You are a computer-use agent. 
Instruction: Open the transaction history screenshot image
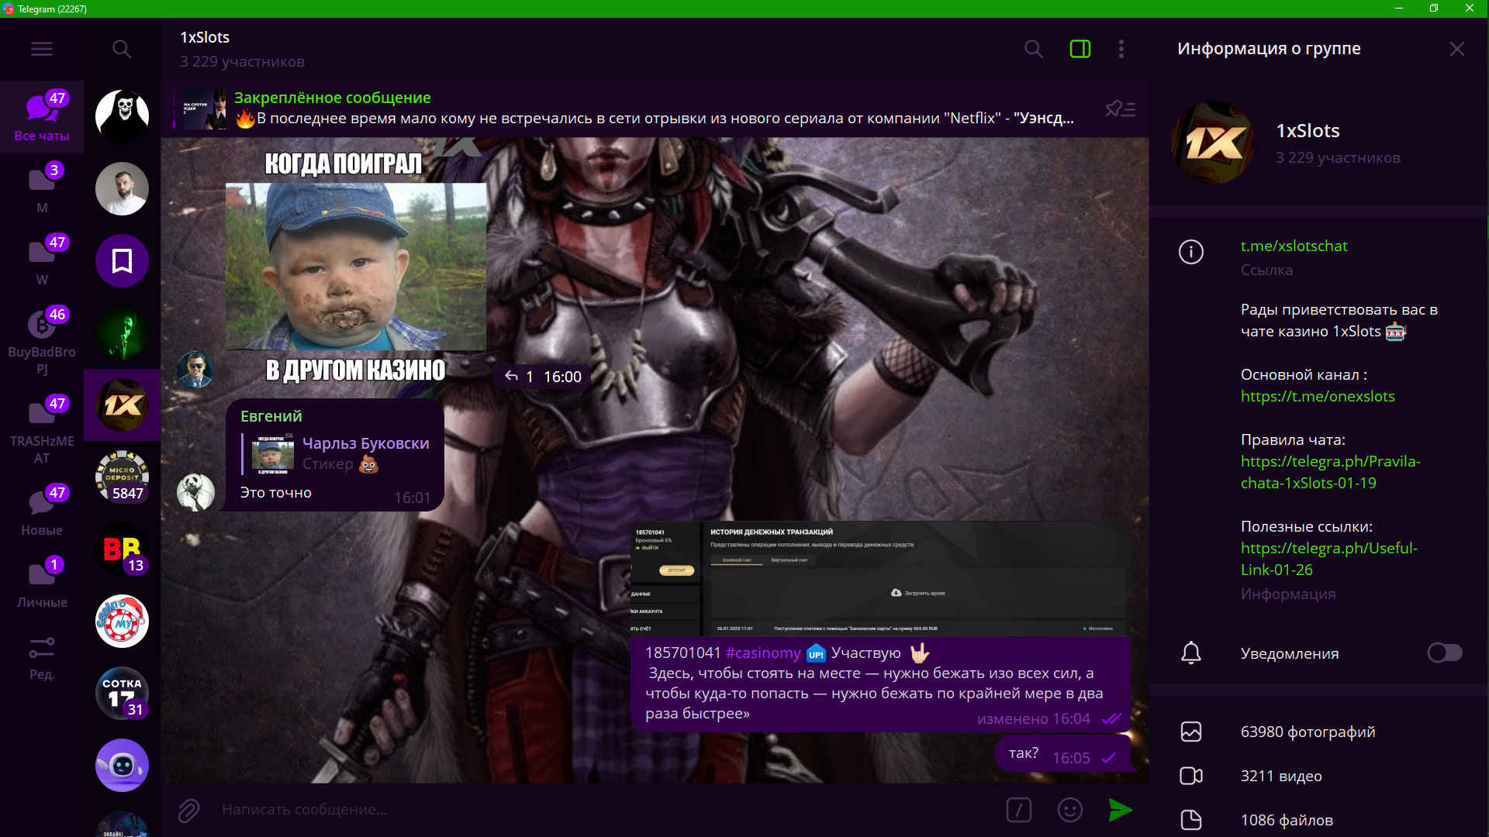[x=879, y=580]
